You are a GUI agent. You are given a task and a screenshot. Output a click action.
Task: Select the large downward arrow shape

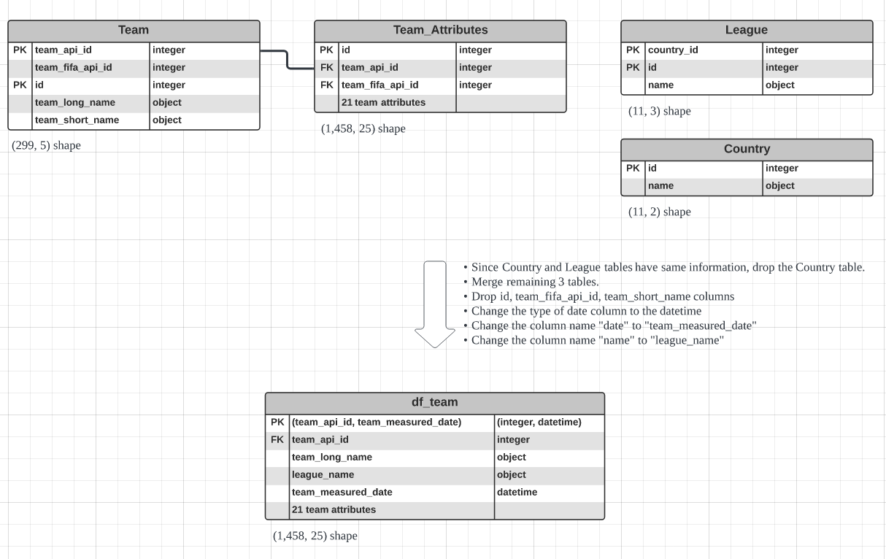click(x=435, y=303)
